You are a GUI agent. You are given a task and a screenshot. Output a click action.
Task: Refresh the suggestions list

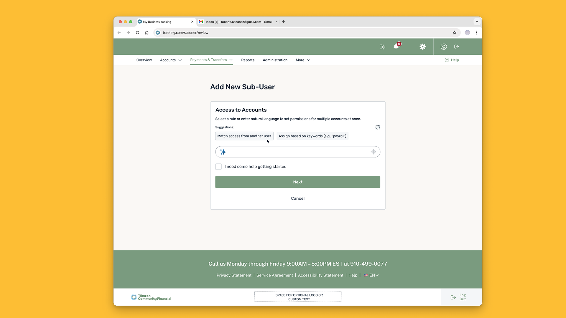(x=378, y=127)
